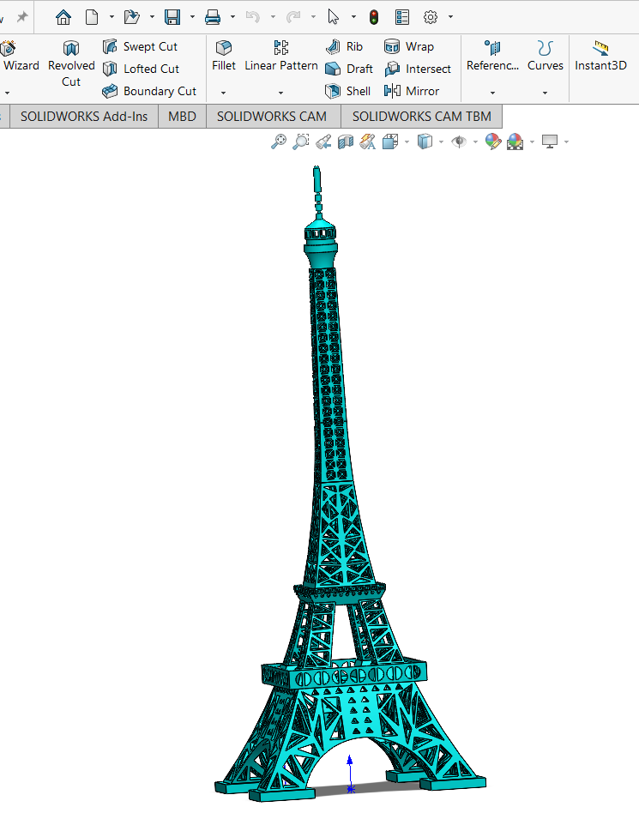
Task: Click the Swept Cut button
Action: [141, 46]
